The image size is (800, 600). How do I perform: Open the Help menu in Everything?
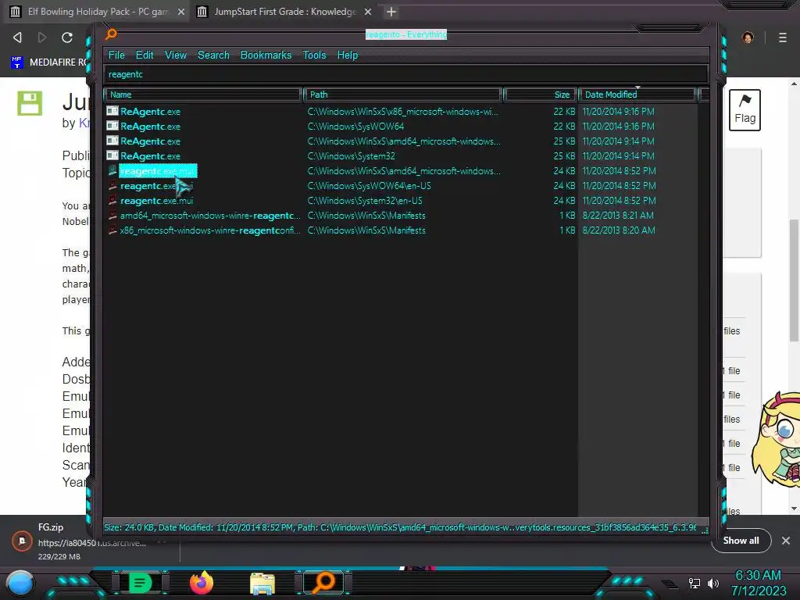point(348,55)
